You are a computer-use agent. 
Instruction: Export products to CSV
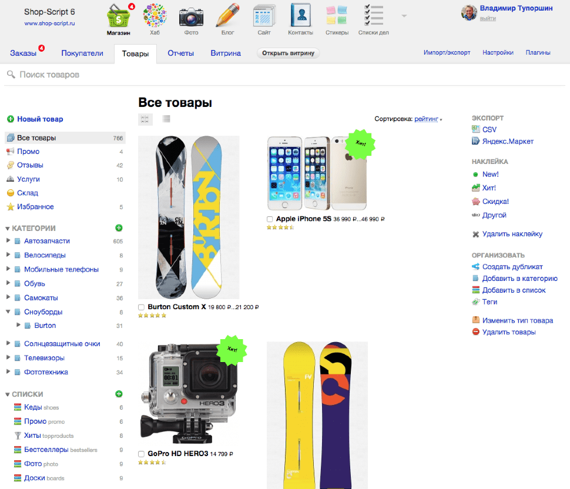[489, 129]
